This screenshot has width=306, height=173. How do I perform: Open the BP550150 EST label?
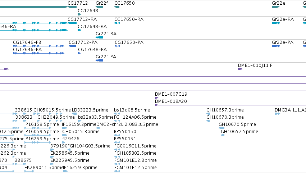tap(125, 132)
